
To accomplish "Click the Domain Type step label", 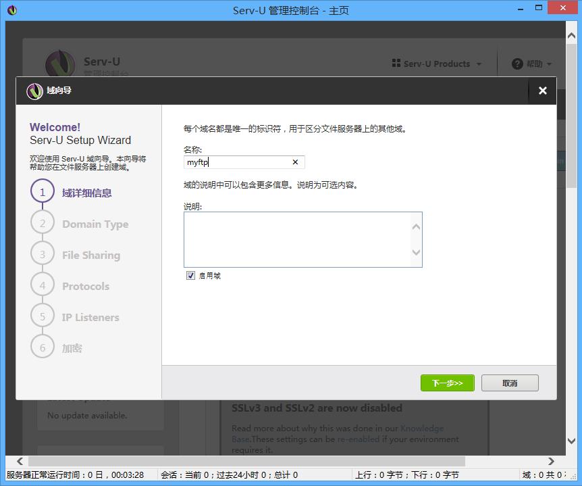I will (x=95, y=224).
